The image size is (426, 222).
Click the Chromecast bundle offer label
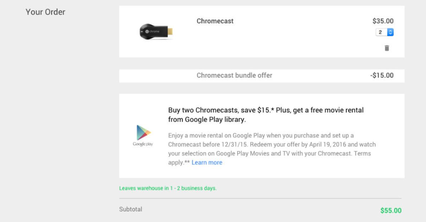point(234,75)
